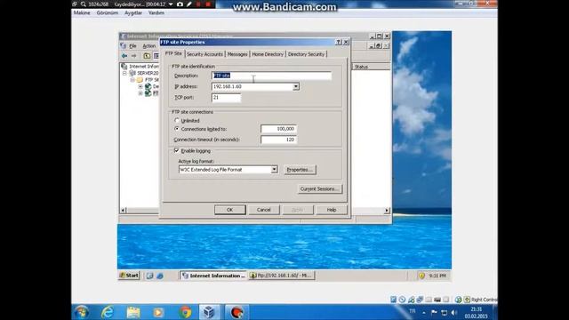569x320 pixels.
Task: Click the TCP port field
Action: [226, 98]
